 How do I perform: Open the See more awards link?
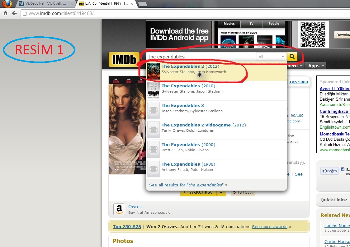click(270, 227)
